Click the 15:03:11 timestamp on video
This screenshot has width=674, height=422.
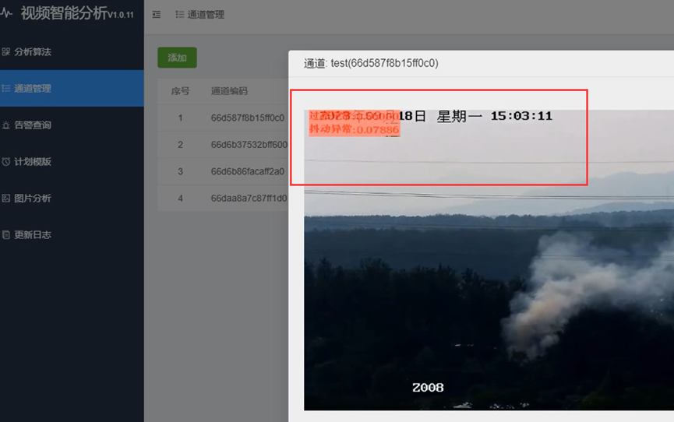521,116
